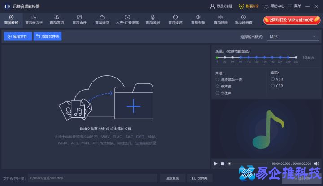323x186 pixels.
Task: Click the stop button in preview player
Action: [x=222, y=164]
